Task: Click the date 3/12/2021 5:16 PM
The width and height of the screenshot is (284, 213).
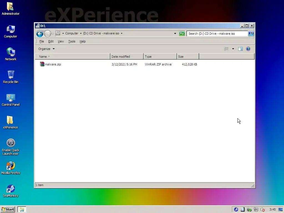Action: pyautogui.click(x=124, y=64)
